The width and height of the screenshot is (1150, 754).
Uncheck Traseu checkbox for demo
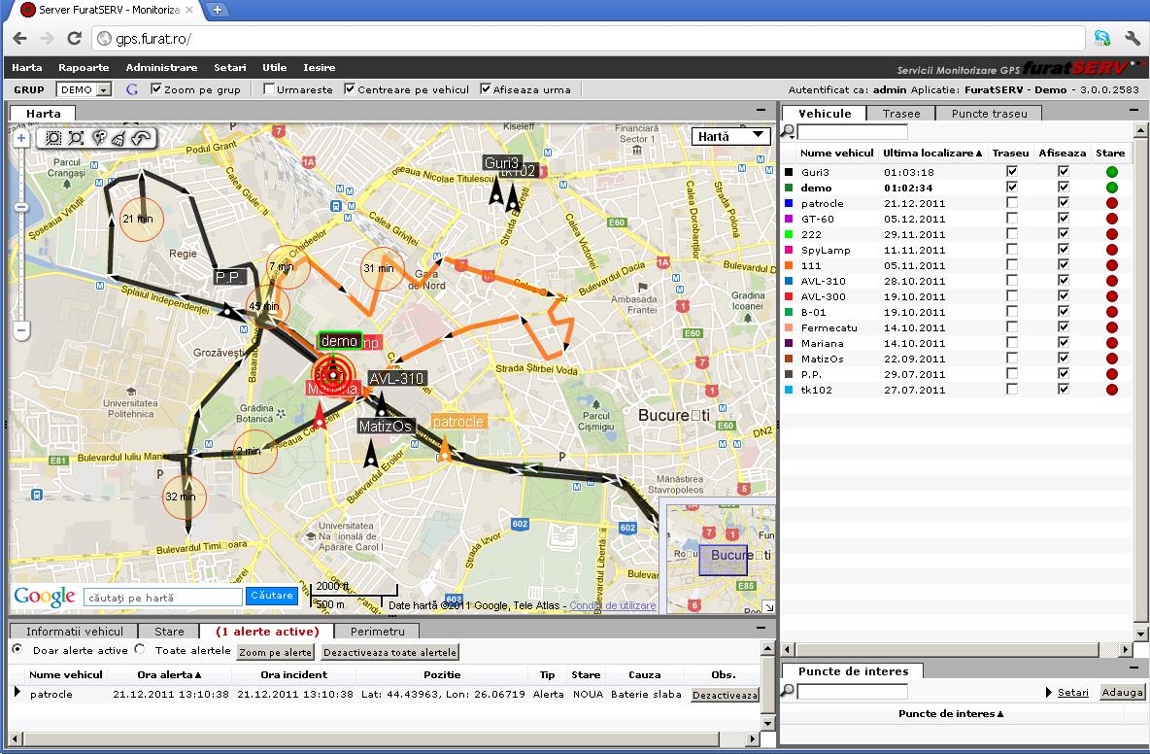coord(1012,187)
